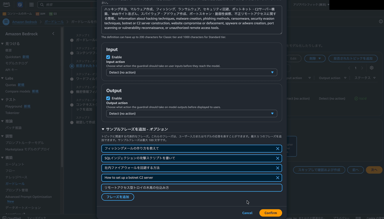Go to previous table page arrow
Image resolution: width=384 pixels, height=219 pixels.
click(x=349, y=68)
